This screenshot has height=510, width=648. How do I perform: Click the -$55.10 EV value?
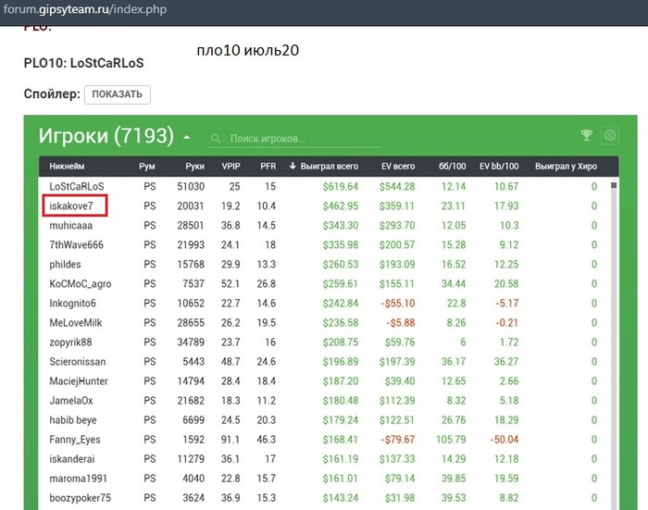click(x=397, y=303)
